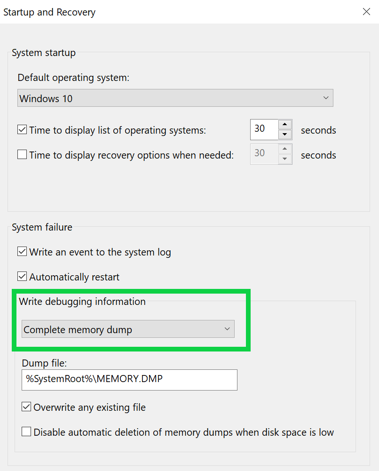Click the recovery options up spinner arrow
The width and height of the screenshot is (379, 471).
285,149
